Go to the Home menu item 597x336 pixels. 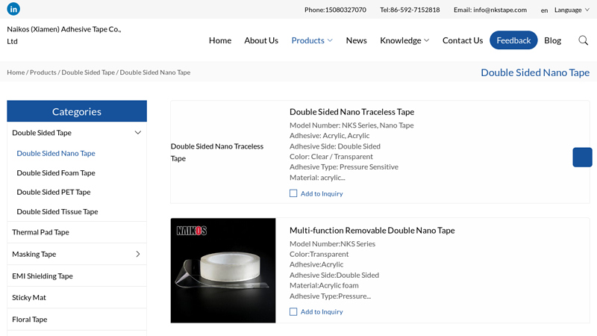pyautogui.click(x=220, y=40)
